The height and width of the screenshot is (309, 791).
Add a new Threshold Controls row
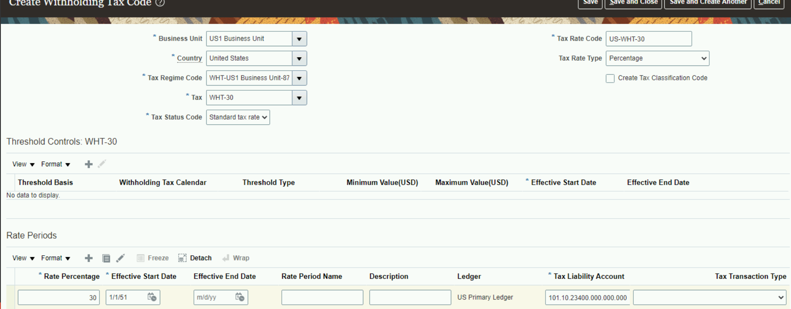click(89, 164)
